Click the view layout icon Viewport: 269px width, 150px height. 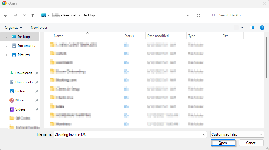(x=236, y=28)
